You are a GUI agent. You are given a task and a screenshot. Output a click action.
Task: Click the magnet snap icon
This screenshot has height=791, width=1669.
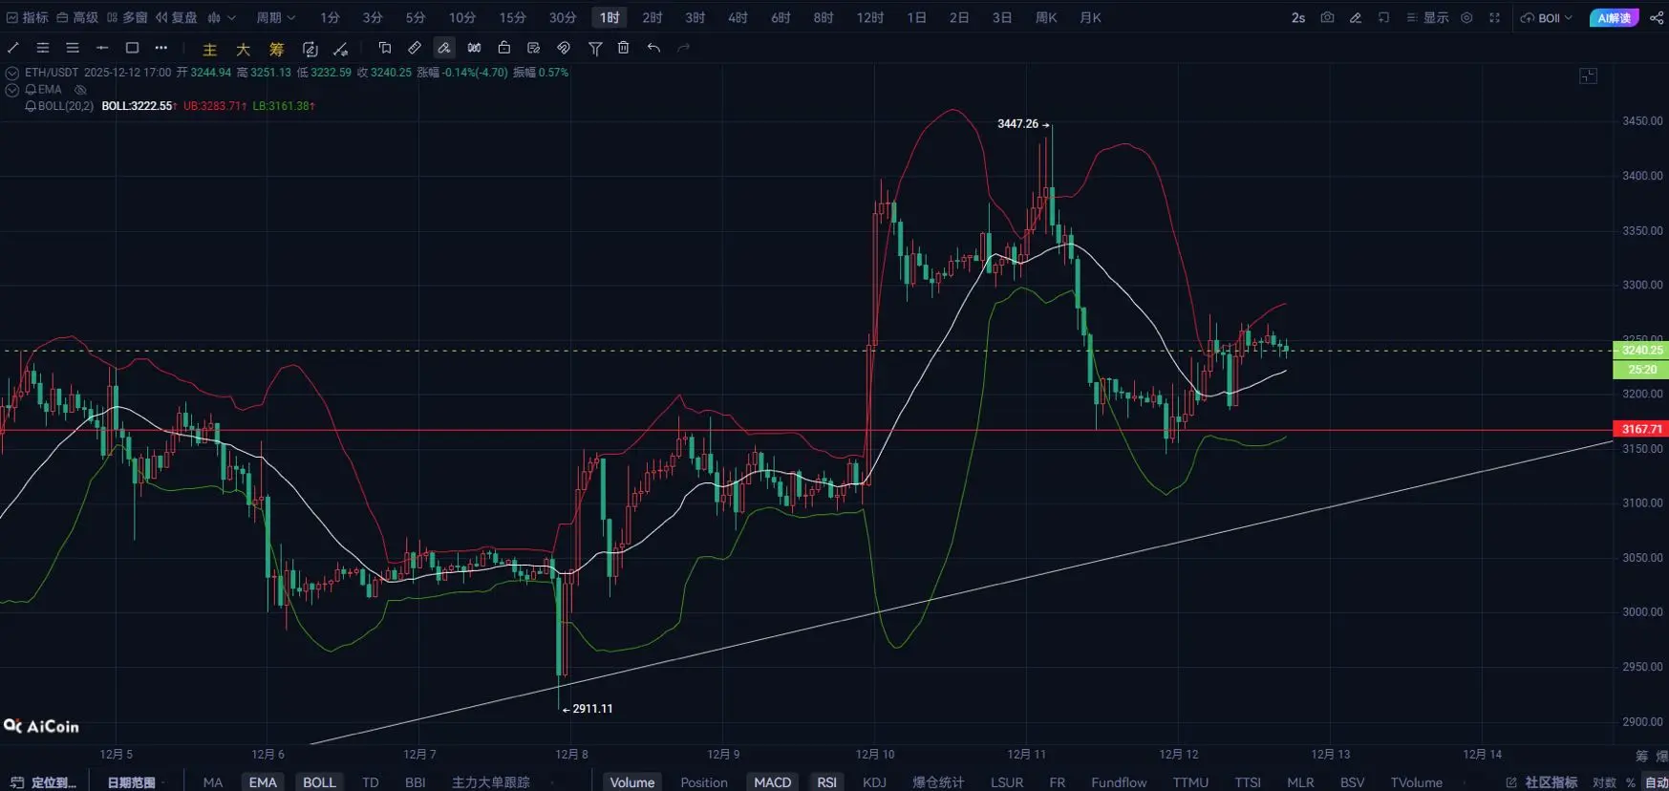(x=564, y=48)
